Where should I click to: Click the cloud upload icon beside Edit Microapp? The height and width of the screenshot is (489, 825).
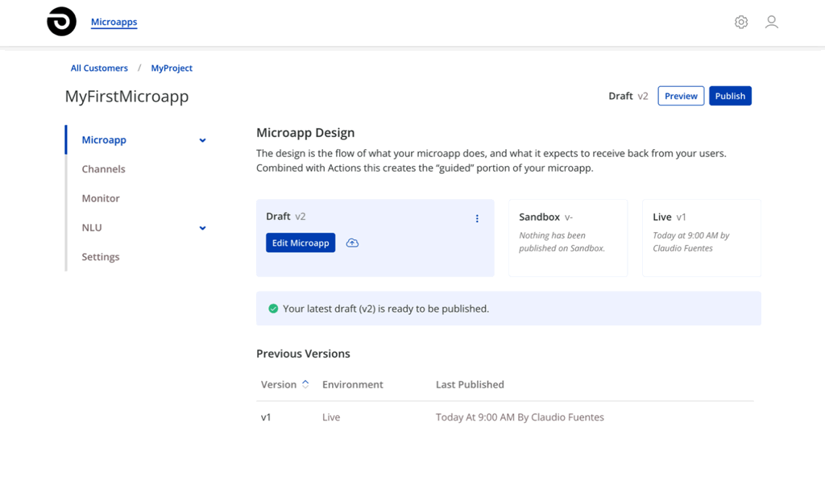352,243
